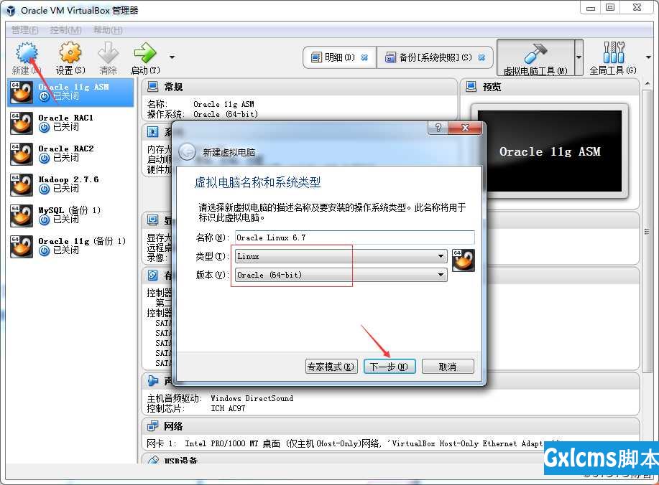The image size is (659, 485).
Task: Select the Oracle 11g (备份 1) virtual machine
Action: click(x=70, y=246)
